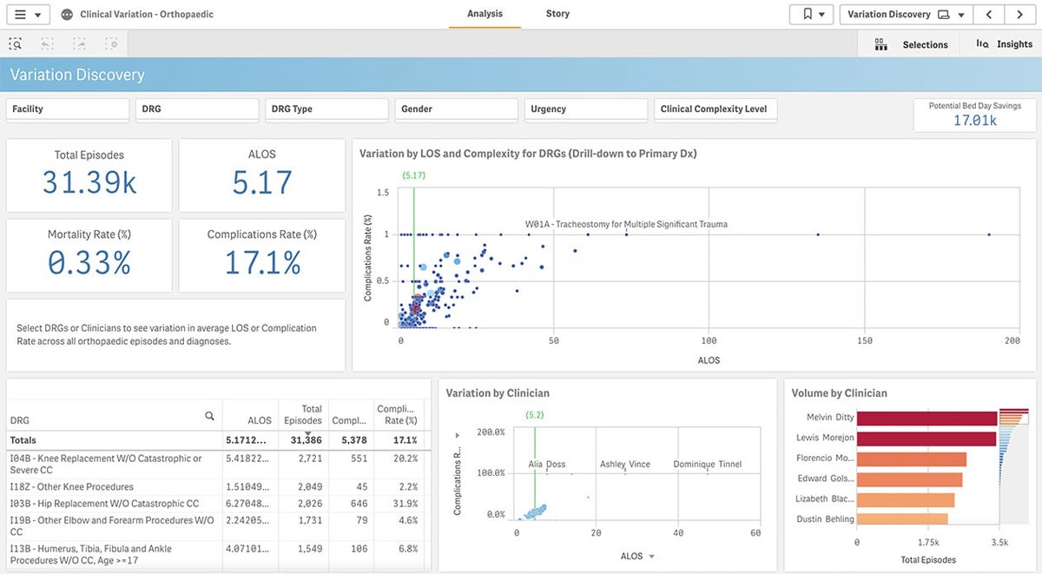Click the (5.17) reference line label
The height and width of the screenshot is (574, 1042).
413,175
